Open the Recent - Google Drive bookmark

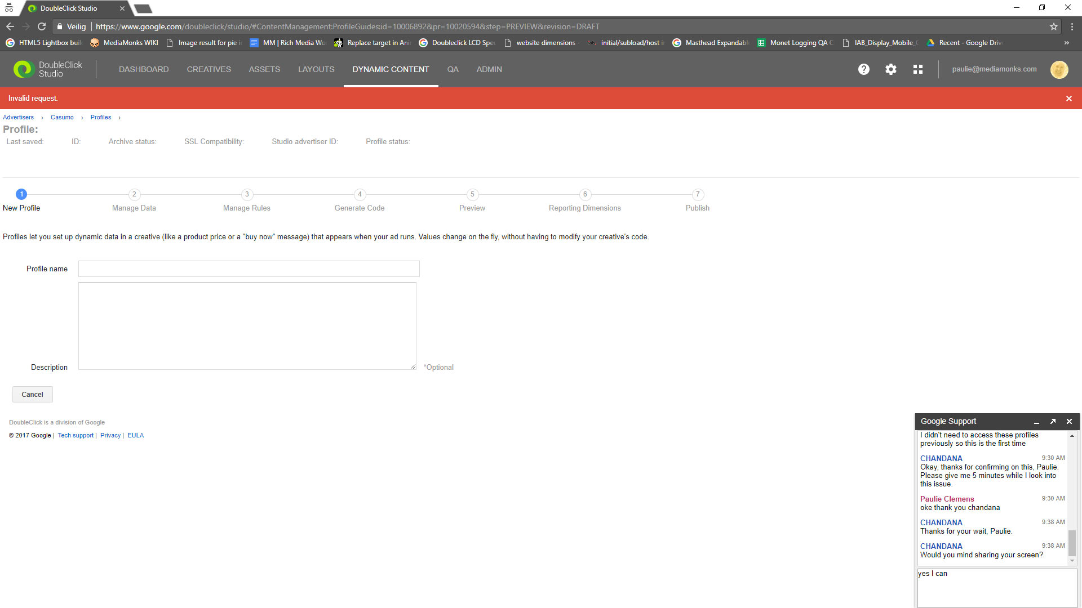coord(964,43)
